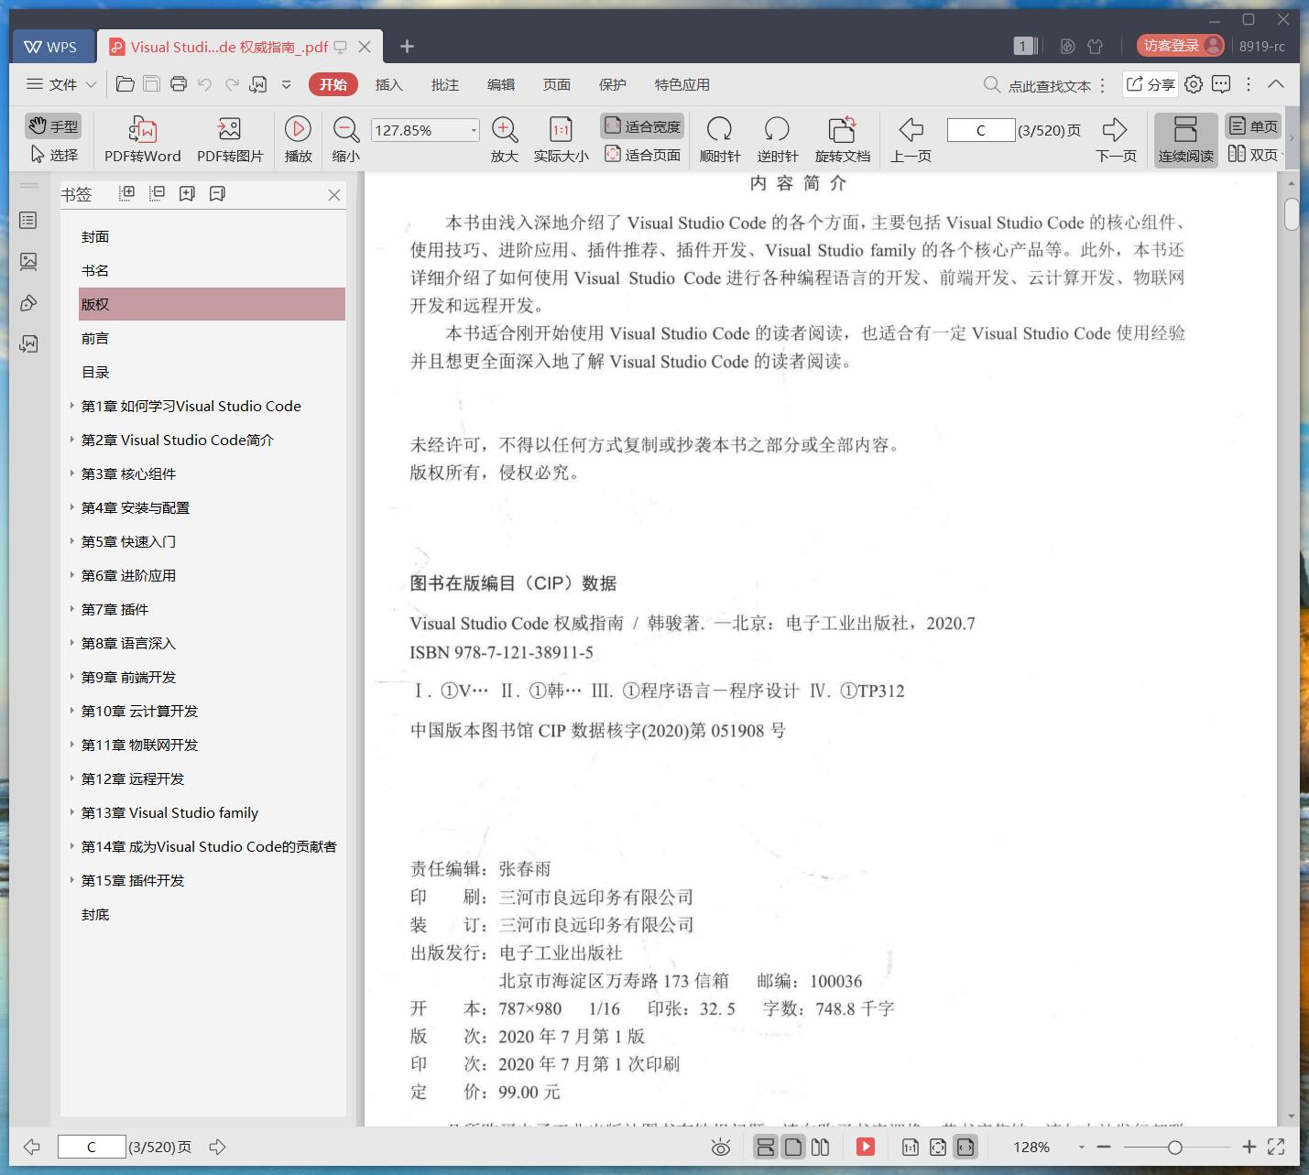1309x1175 pixels.
Task: Close the 书签 bookmarks panel
Action: coord(334,194)
